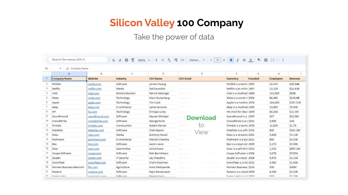Click the Print icon
Image resolution: width=348 pixels, height=195 pixels.
(x=126, y=60)
